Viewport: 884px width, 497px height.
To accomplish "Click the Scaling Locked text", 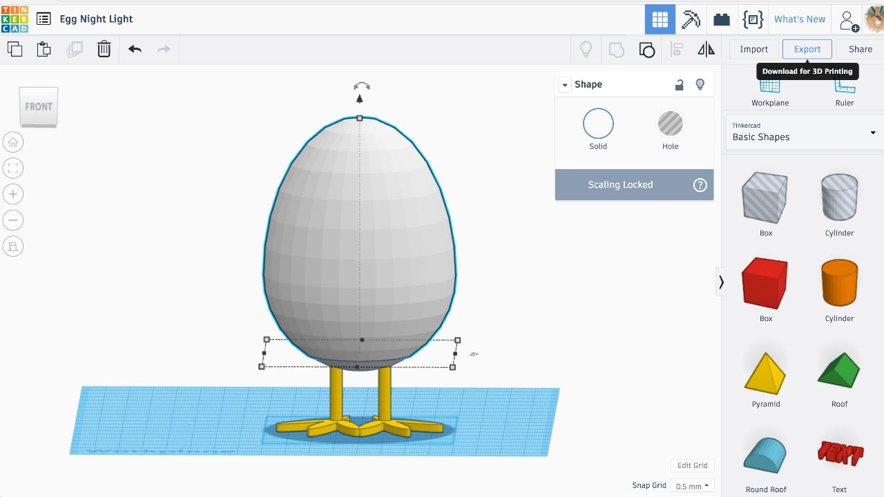I will tap(620, 185).
